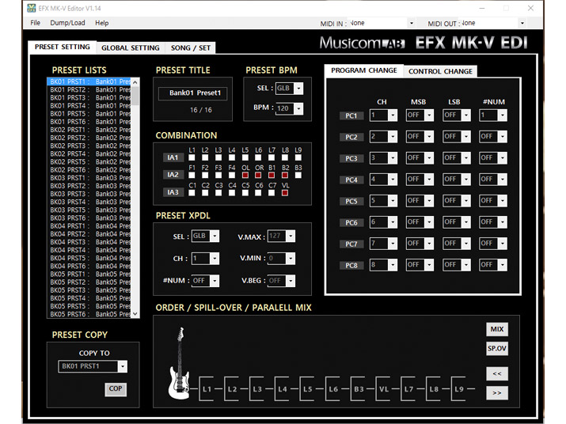This screenshot has height=424, width=566.
Task: Select BK05 PRST6 in preset list
Action: [89, 314]
